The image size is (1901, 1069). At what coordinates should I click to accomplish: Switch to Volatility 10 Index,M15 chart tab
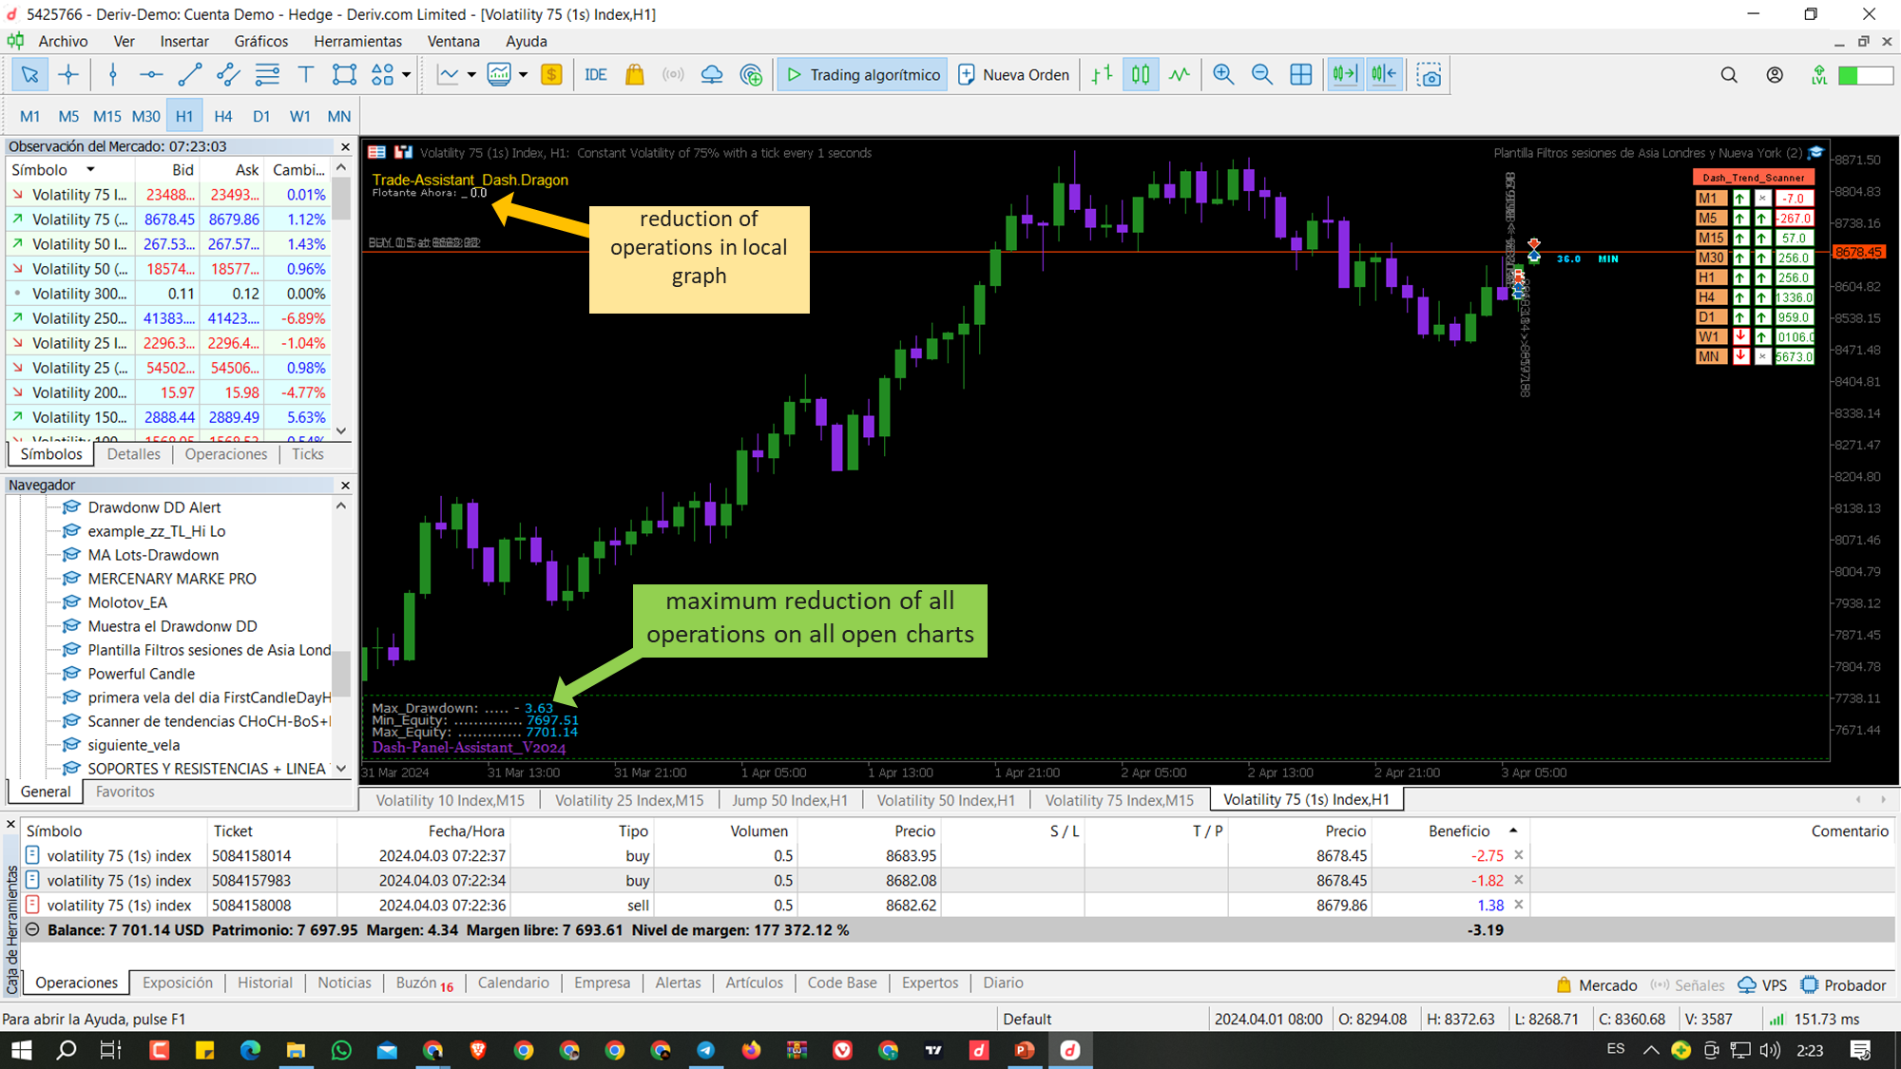[x=450, y=800]
